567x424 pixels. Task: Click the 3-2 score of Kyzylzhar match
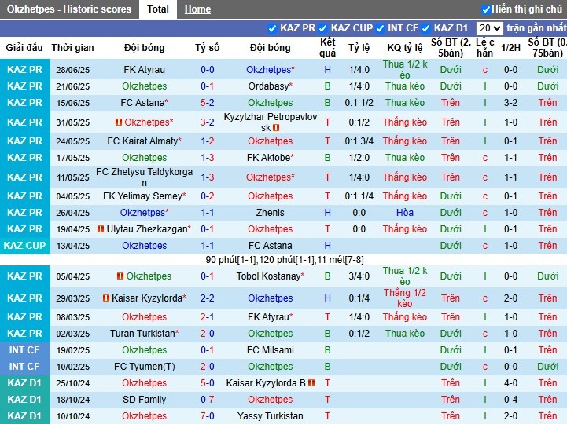point(208,122)
